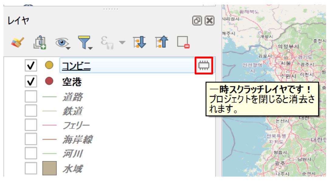331x182 pixels.
Task: Select the コンビニ layer name
Action: click(x=76, y=66)
